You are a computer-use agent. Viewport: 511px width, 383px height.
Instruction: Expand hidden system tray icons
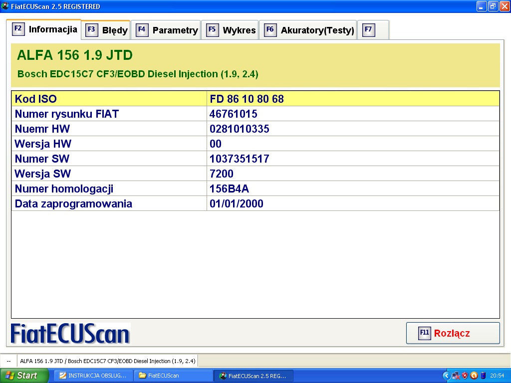[446, 376]
